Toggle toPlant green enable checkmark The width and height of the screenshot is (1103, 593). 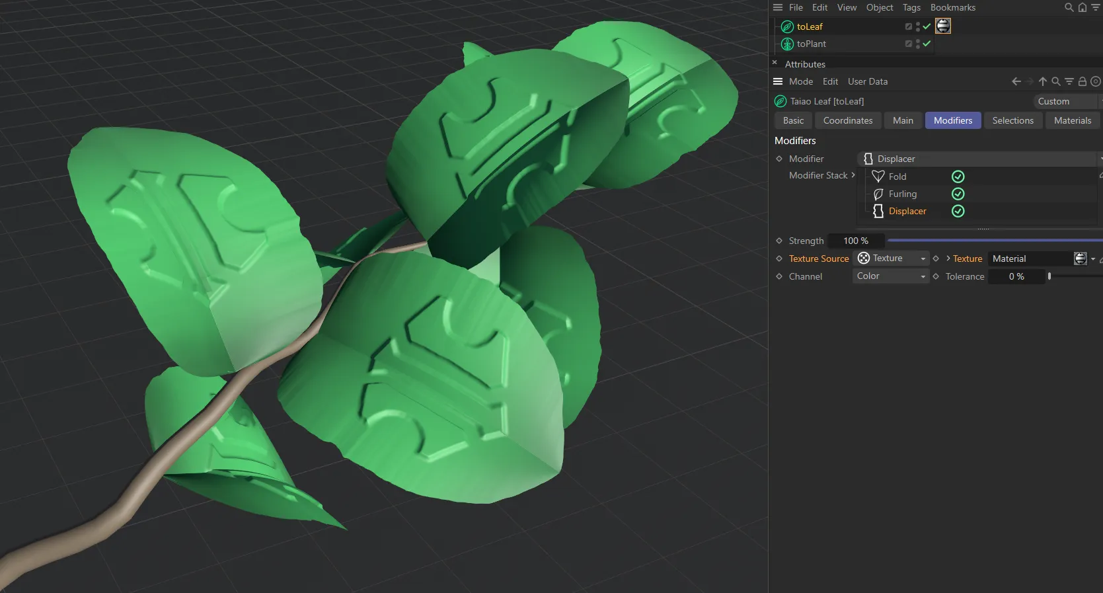[x=927, y=44]
